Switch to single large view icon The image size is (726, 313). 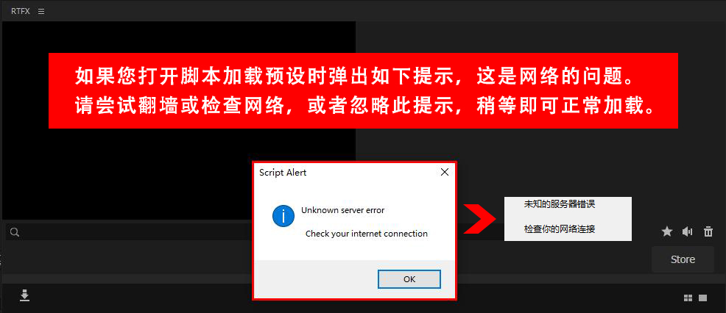point(703,298)
